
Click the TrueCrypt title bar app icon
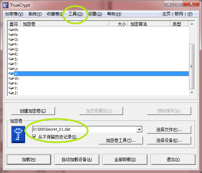click(6, 5)
